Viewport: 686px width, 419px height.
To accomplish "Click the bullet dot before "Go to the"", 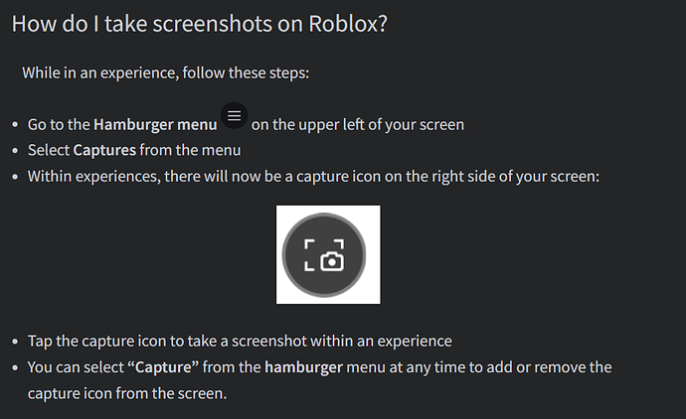I will point(15,126).
